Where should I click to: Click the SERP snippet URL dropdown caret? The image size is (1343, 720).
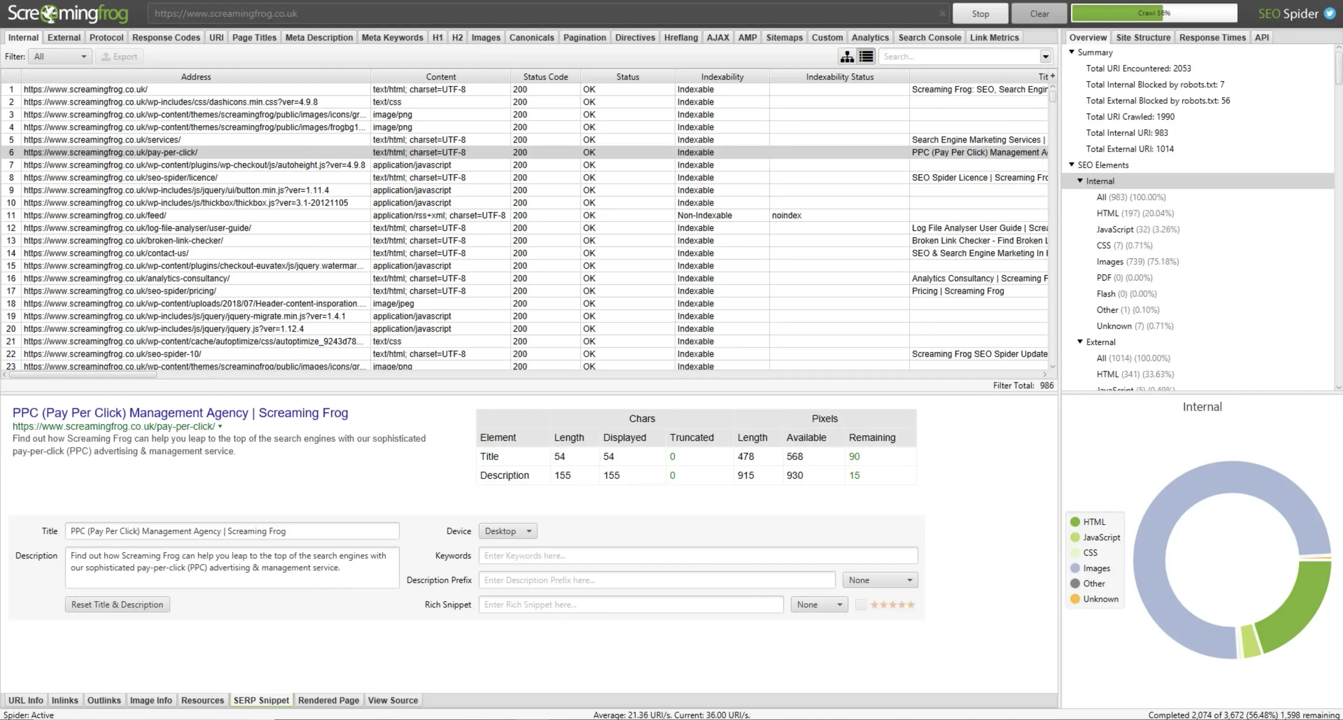[x=220, y=426]
